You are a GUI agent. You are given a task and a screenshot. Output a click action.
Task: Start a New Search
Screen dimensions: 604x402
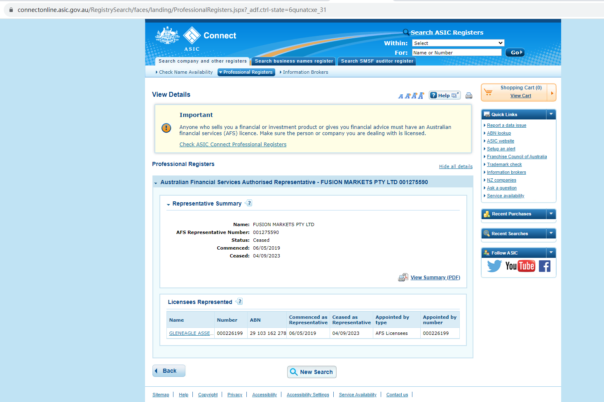[x=312, y=372]
